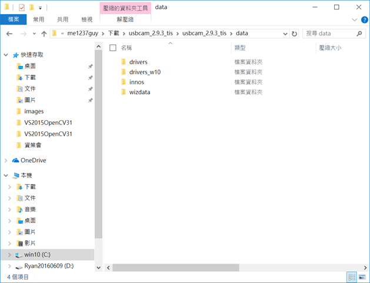Switch to the 檢視 ribbon tab
This screenshot has height=283, width=370.
87,19
